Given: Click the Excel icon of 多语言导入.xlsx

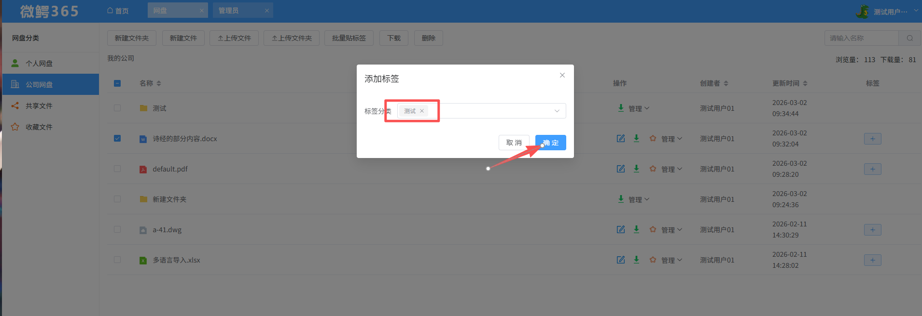Looking at the screenshot, I should (x=143, y=261).
